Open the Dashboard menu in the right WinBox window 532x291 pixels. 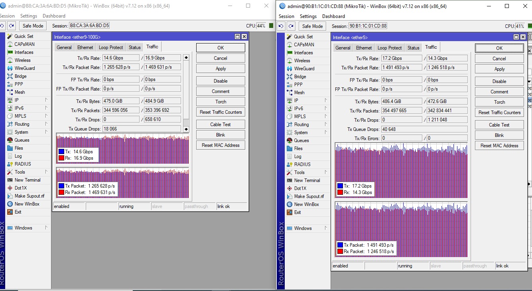tap(333, 16)
